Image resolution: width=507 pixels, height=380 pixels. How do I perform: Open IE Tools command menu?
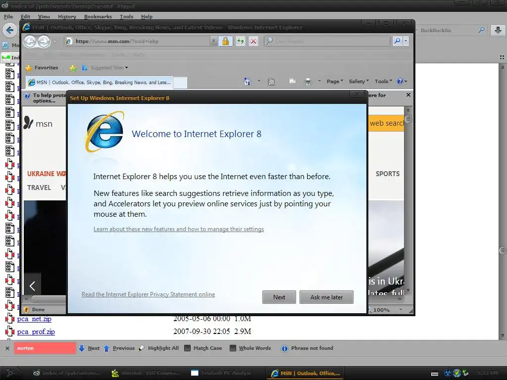[x=383, y=82]
